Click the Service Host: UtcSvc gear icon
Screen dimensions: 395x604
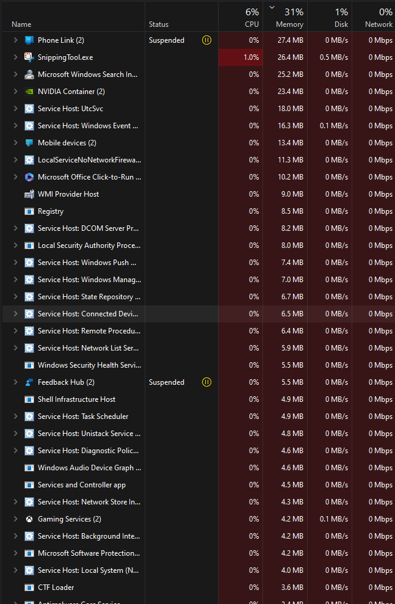tap(29, 109)
